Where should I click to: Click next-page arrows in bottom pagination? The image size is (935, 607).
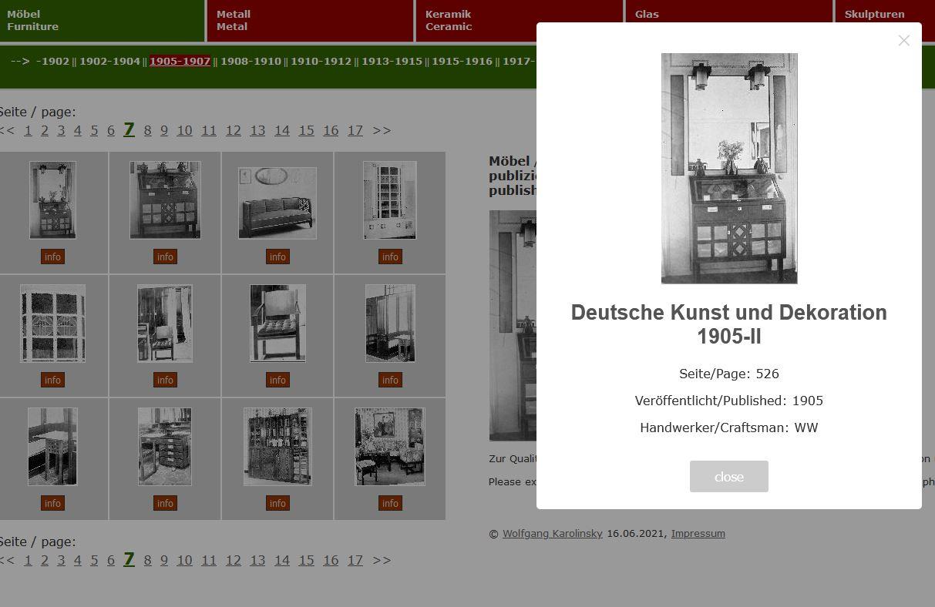click(x=382, y=561)
